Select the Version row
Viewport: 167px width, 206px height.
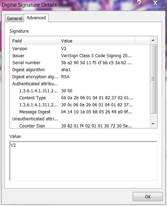click(80, 49)
